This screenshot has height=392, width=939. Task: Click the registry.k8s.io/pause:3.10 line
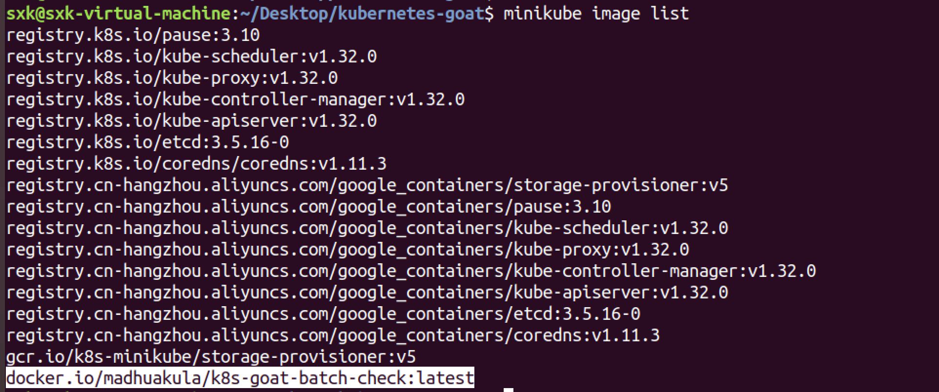coord(133,35)
